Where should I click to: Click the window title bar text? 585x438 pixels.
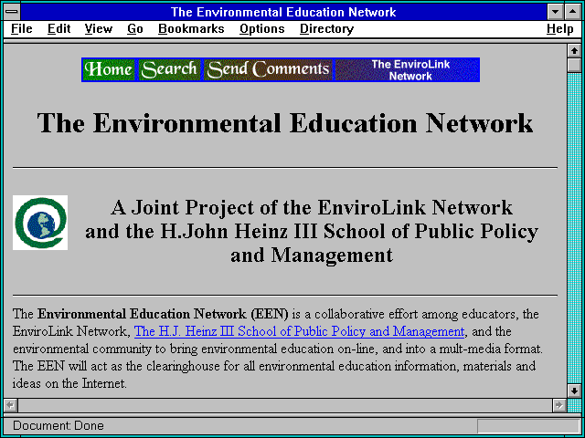(x=283, y=12)
